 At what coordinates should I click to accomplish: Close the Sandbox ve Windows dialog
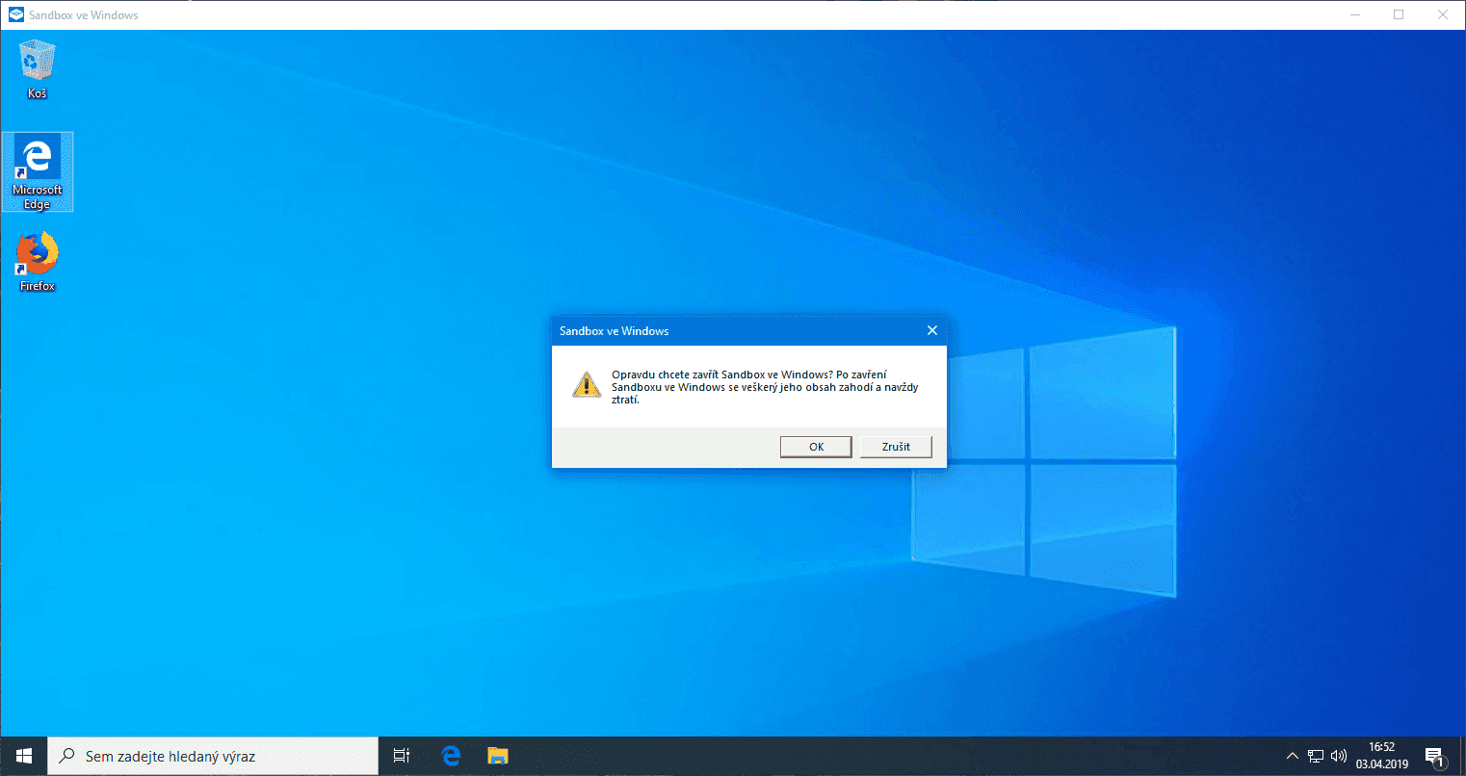[x=931, y=330]
